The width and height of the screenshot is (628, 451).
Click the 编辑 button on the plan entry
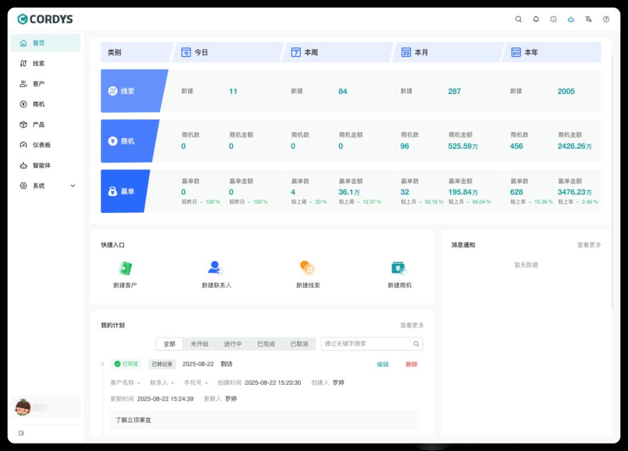tap(383, 365)
